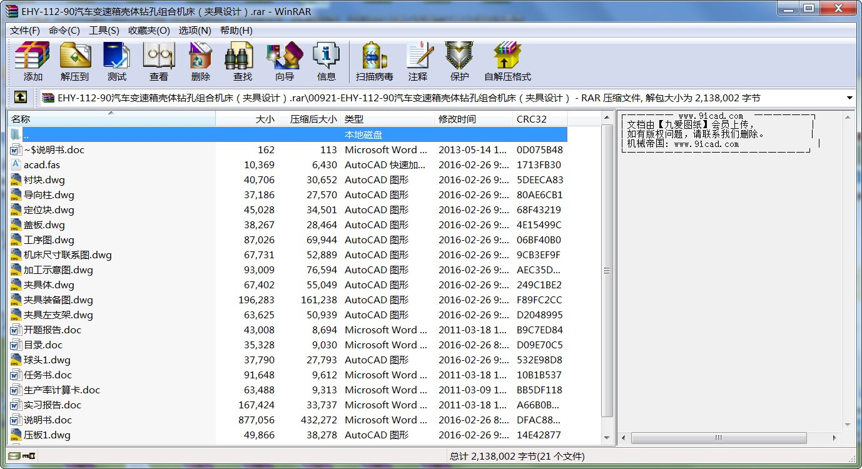The image size is (862, 469).
Task: Click the file list scrollbar up arrow
Action: tap(607, 117)
